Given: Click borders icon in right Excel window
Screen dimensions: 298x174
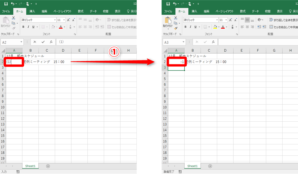Looking at the screenshot, I should tap(205, 27).
